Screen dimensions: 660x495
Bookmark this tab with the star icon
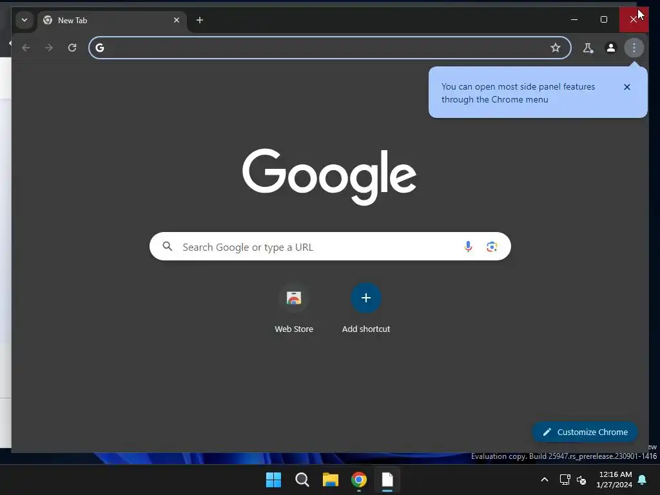pos(555,48)
